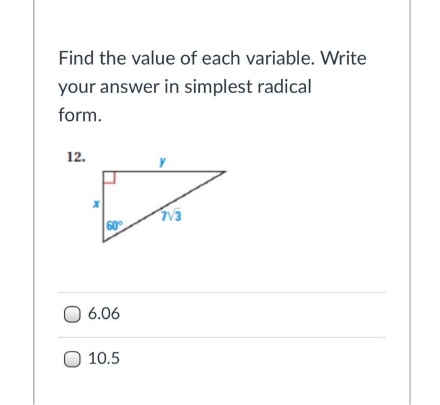Image resolution: width=440 pixels, height=405 pixels.
Task: Click the divider line between answer options
Action: 221,337
